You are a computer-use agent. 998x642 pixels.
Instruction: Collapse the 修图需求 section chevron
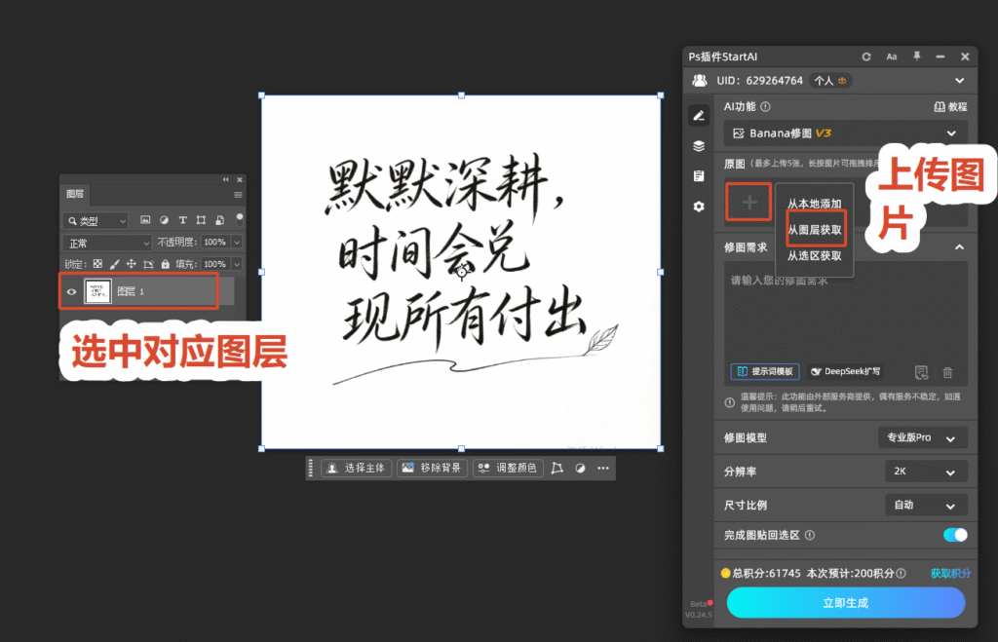point(959,246)
